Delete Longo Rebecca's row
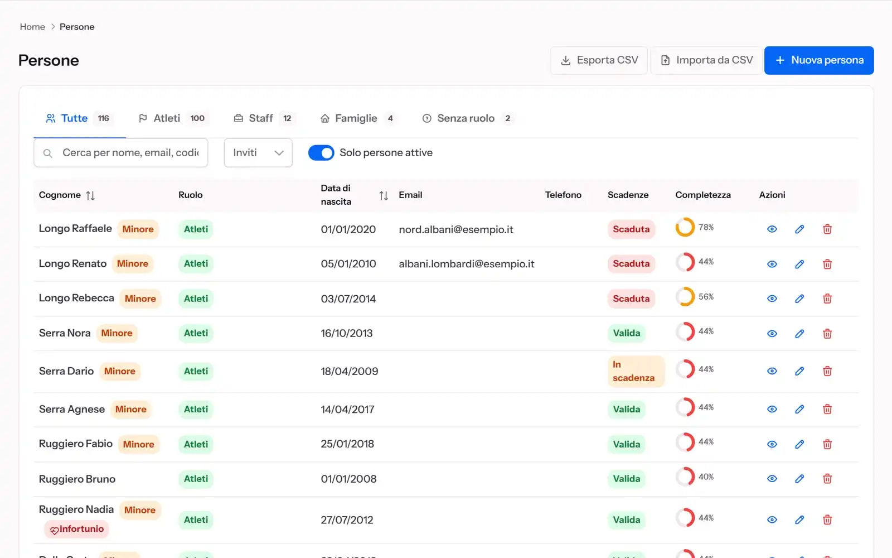The image size is (892, 558). tap(827, 299)
